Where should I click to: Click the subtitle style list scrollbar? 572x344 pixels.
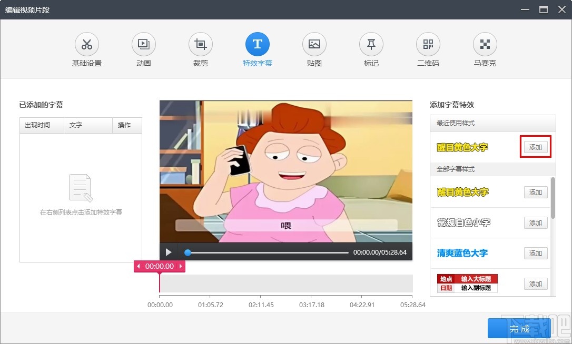pos(553,198)
